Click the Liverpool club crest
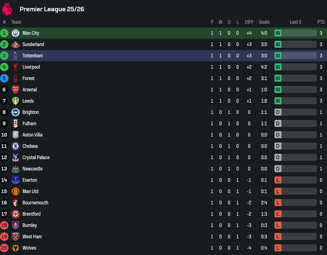This screenshot has height=255, width=327. click(16, 67)
